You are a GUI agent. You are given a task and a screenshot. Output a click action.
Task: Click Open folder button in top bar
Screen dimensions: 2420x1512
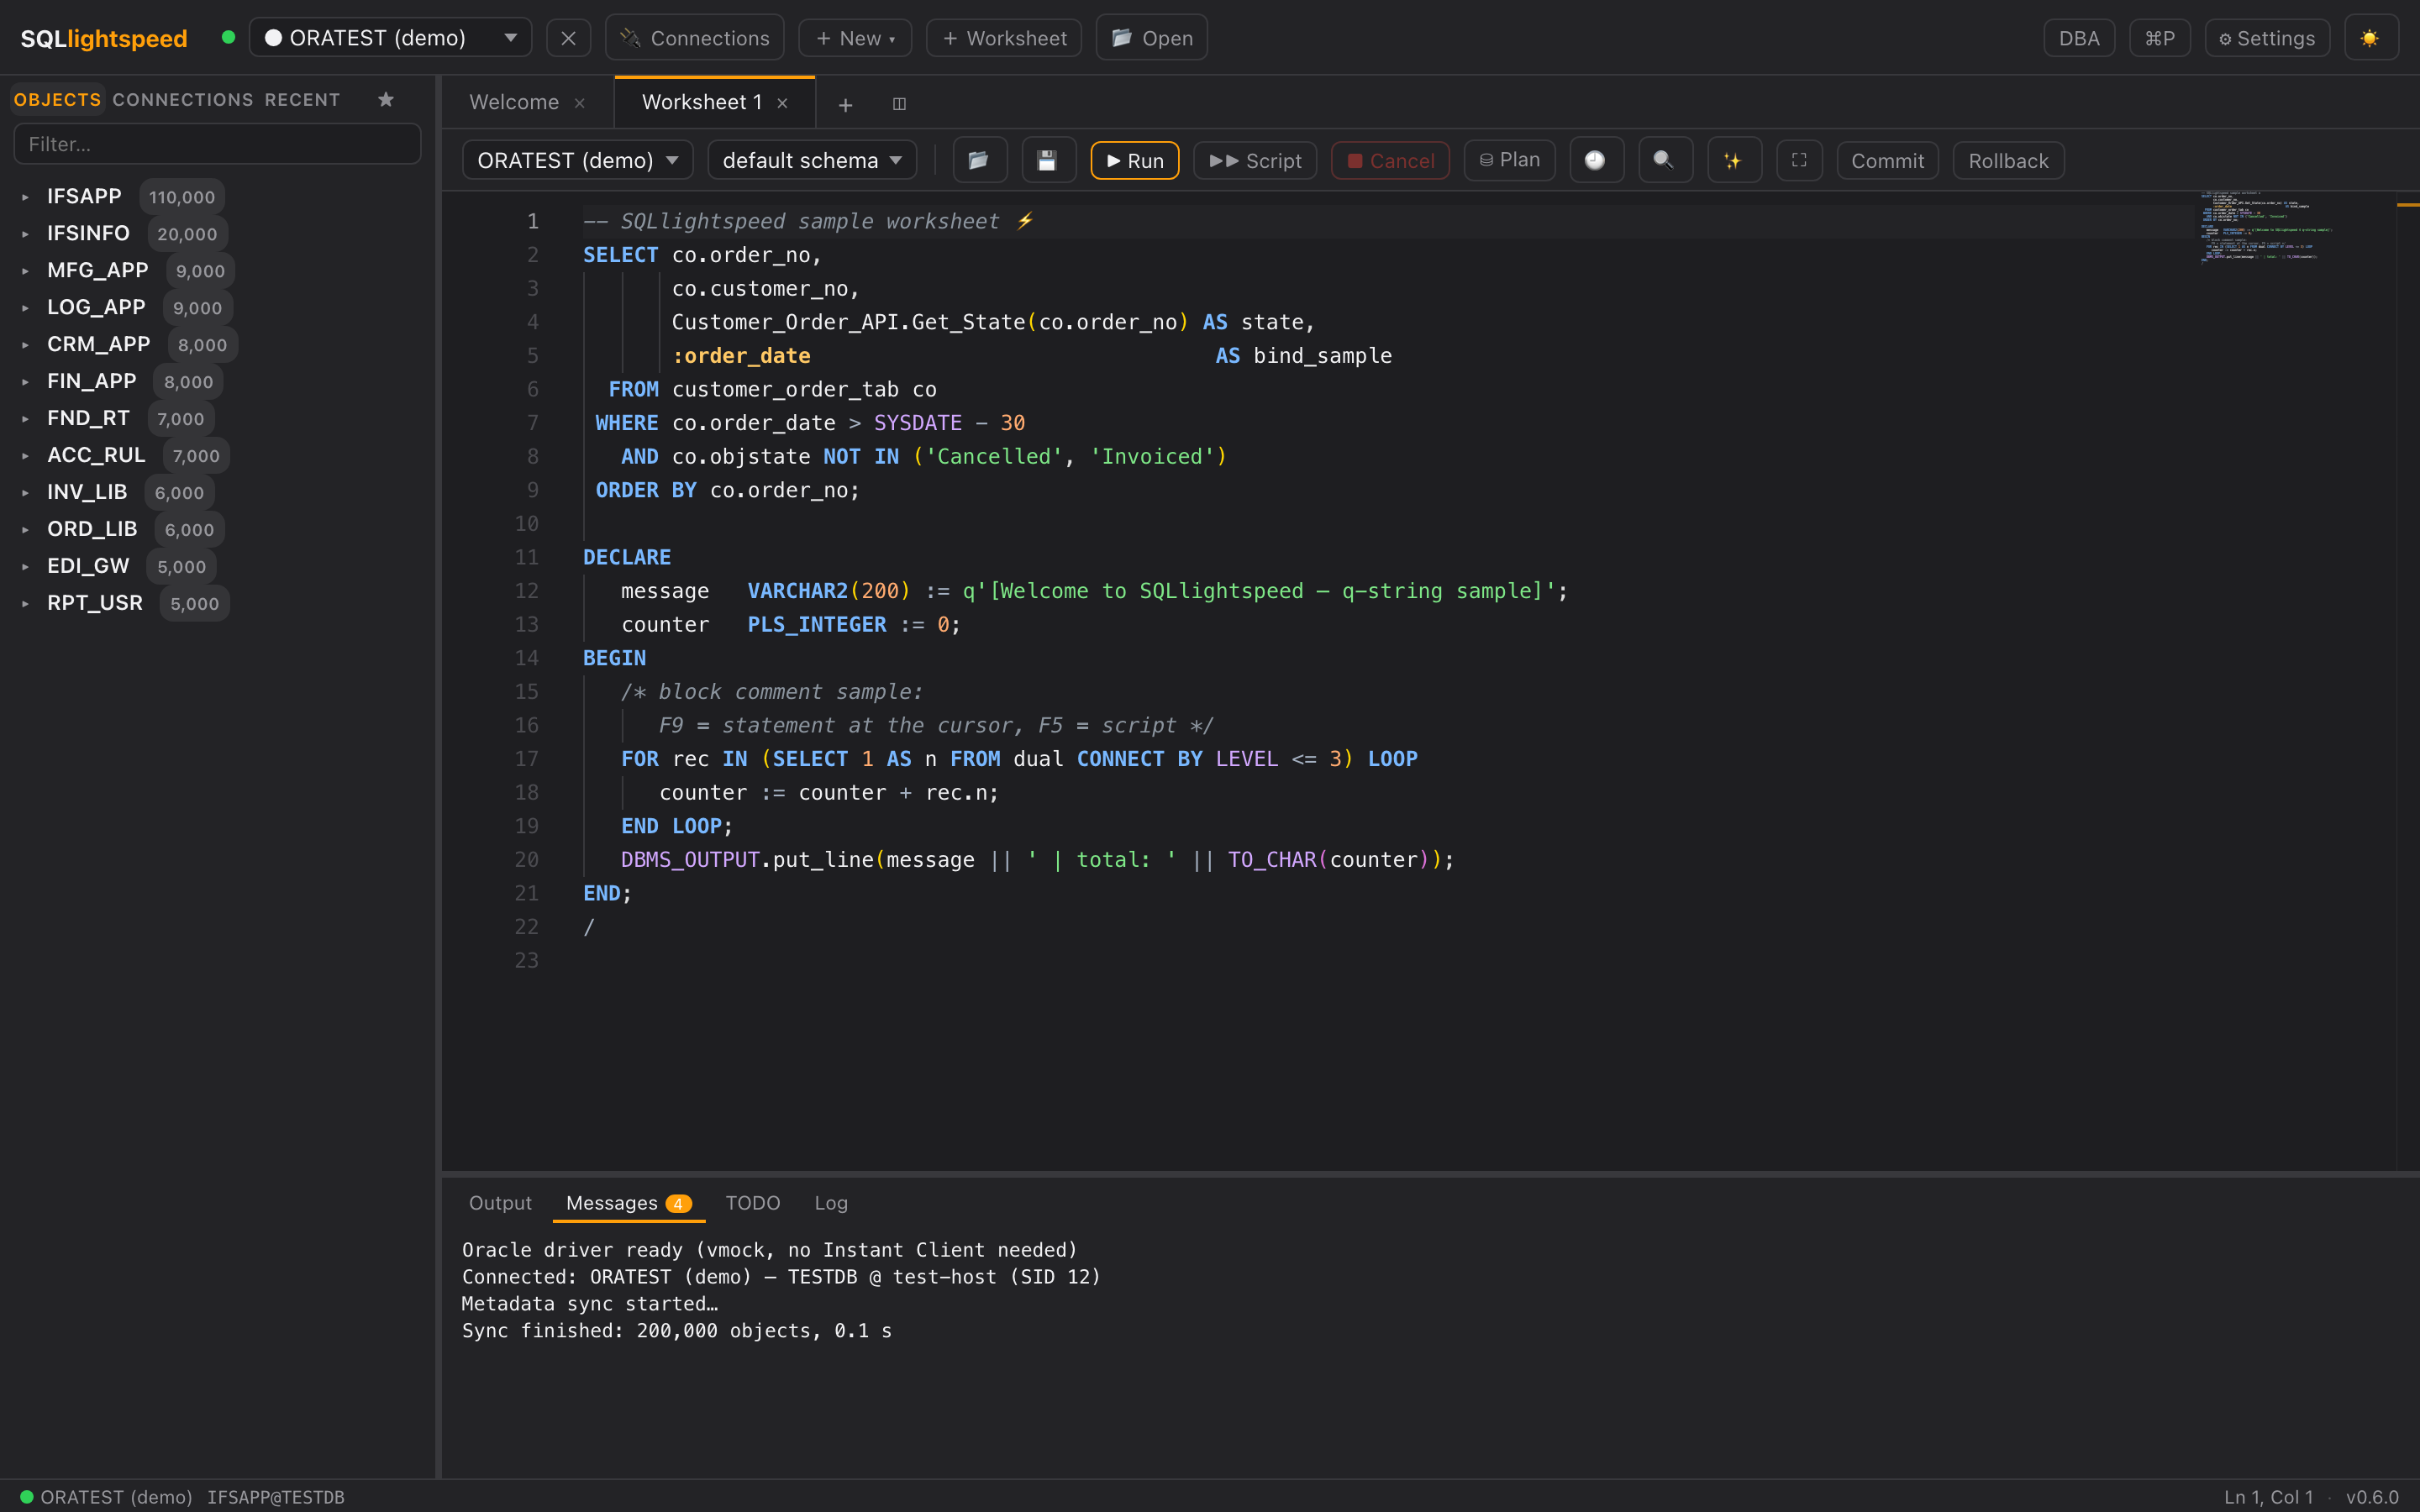pyautogui.click(x=1152, y=38)
